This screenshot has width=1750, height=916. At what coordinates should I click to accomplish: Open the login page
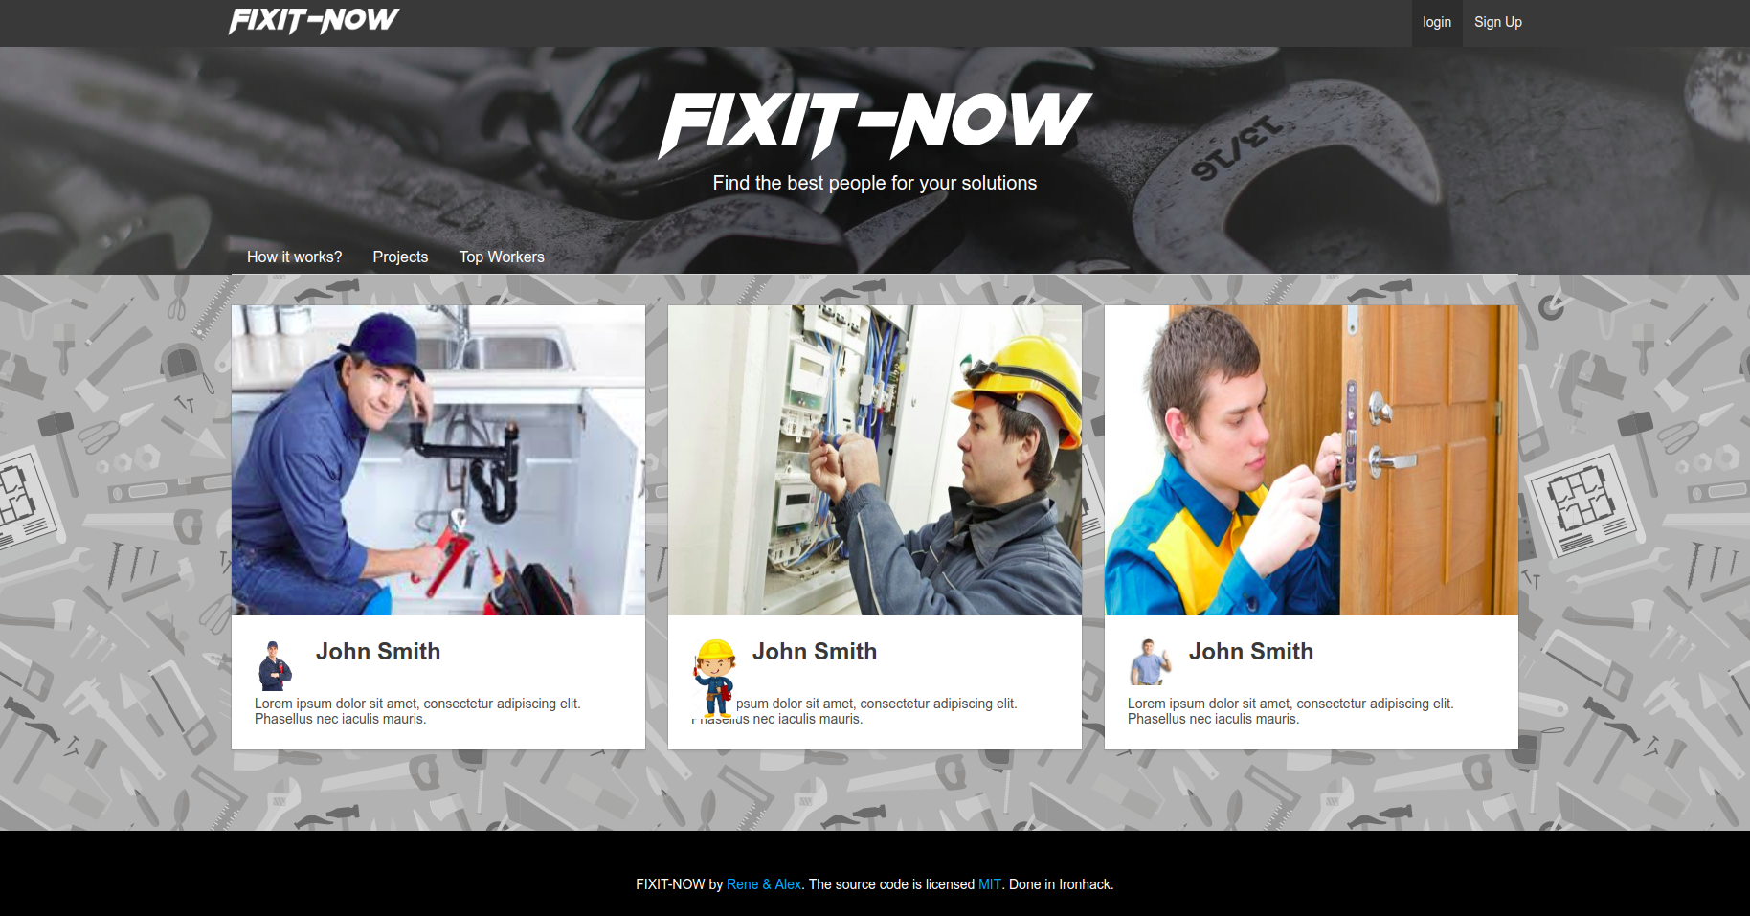[x=1436, y=22]
